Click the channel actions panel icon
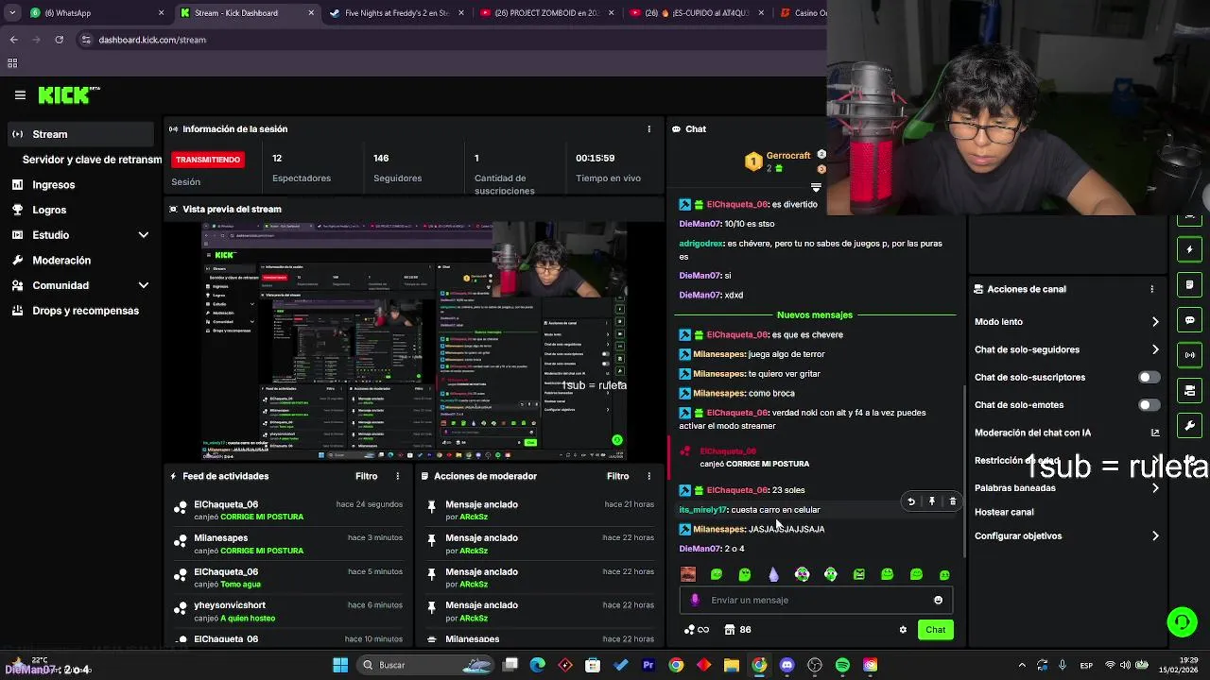 point(1189,390)
